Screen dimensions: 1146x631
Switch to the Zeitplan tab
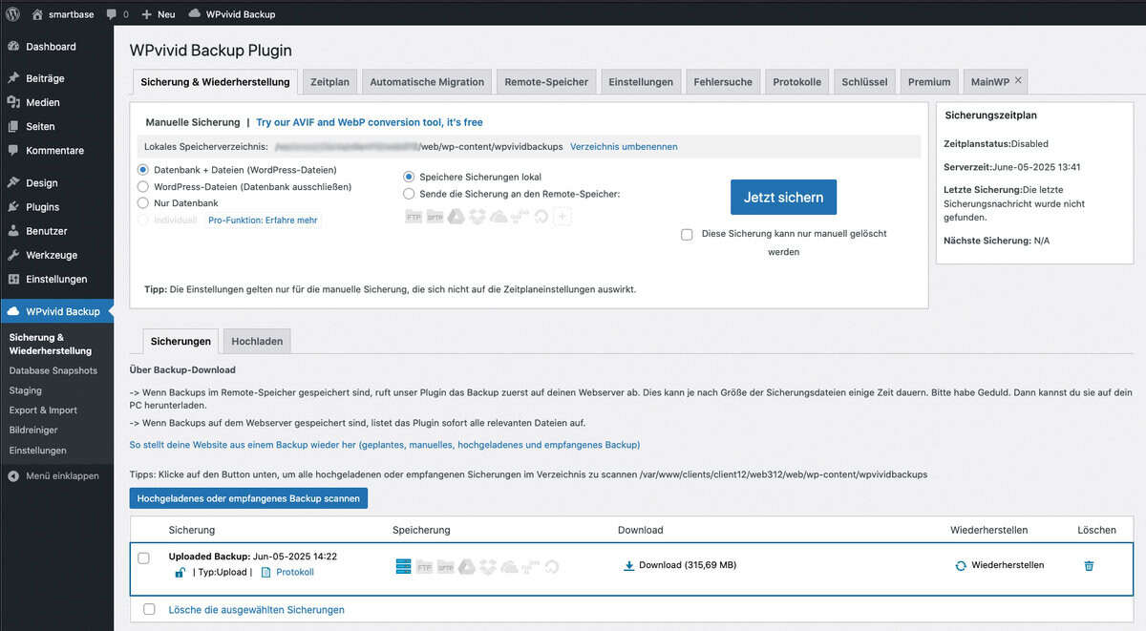pyautogui.click(x=330, y=82)
